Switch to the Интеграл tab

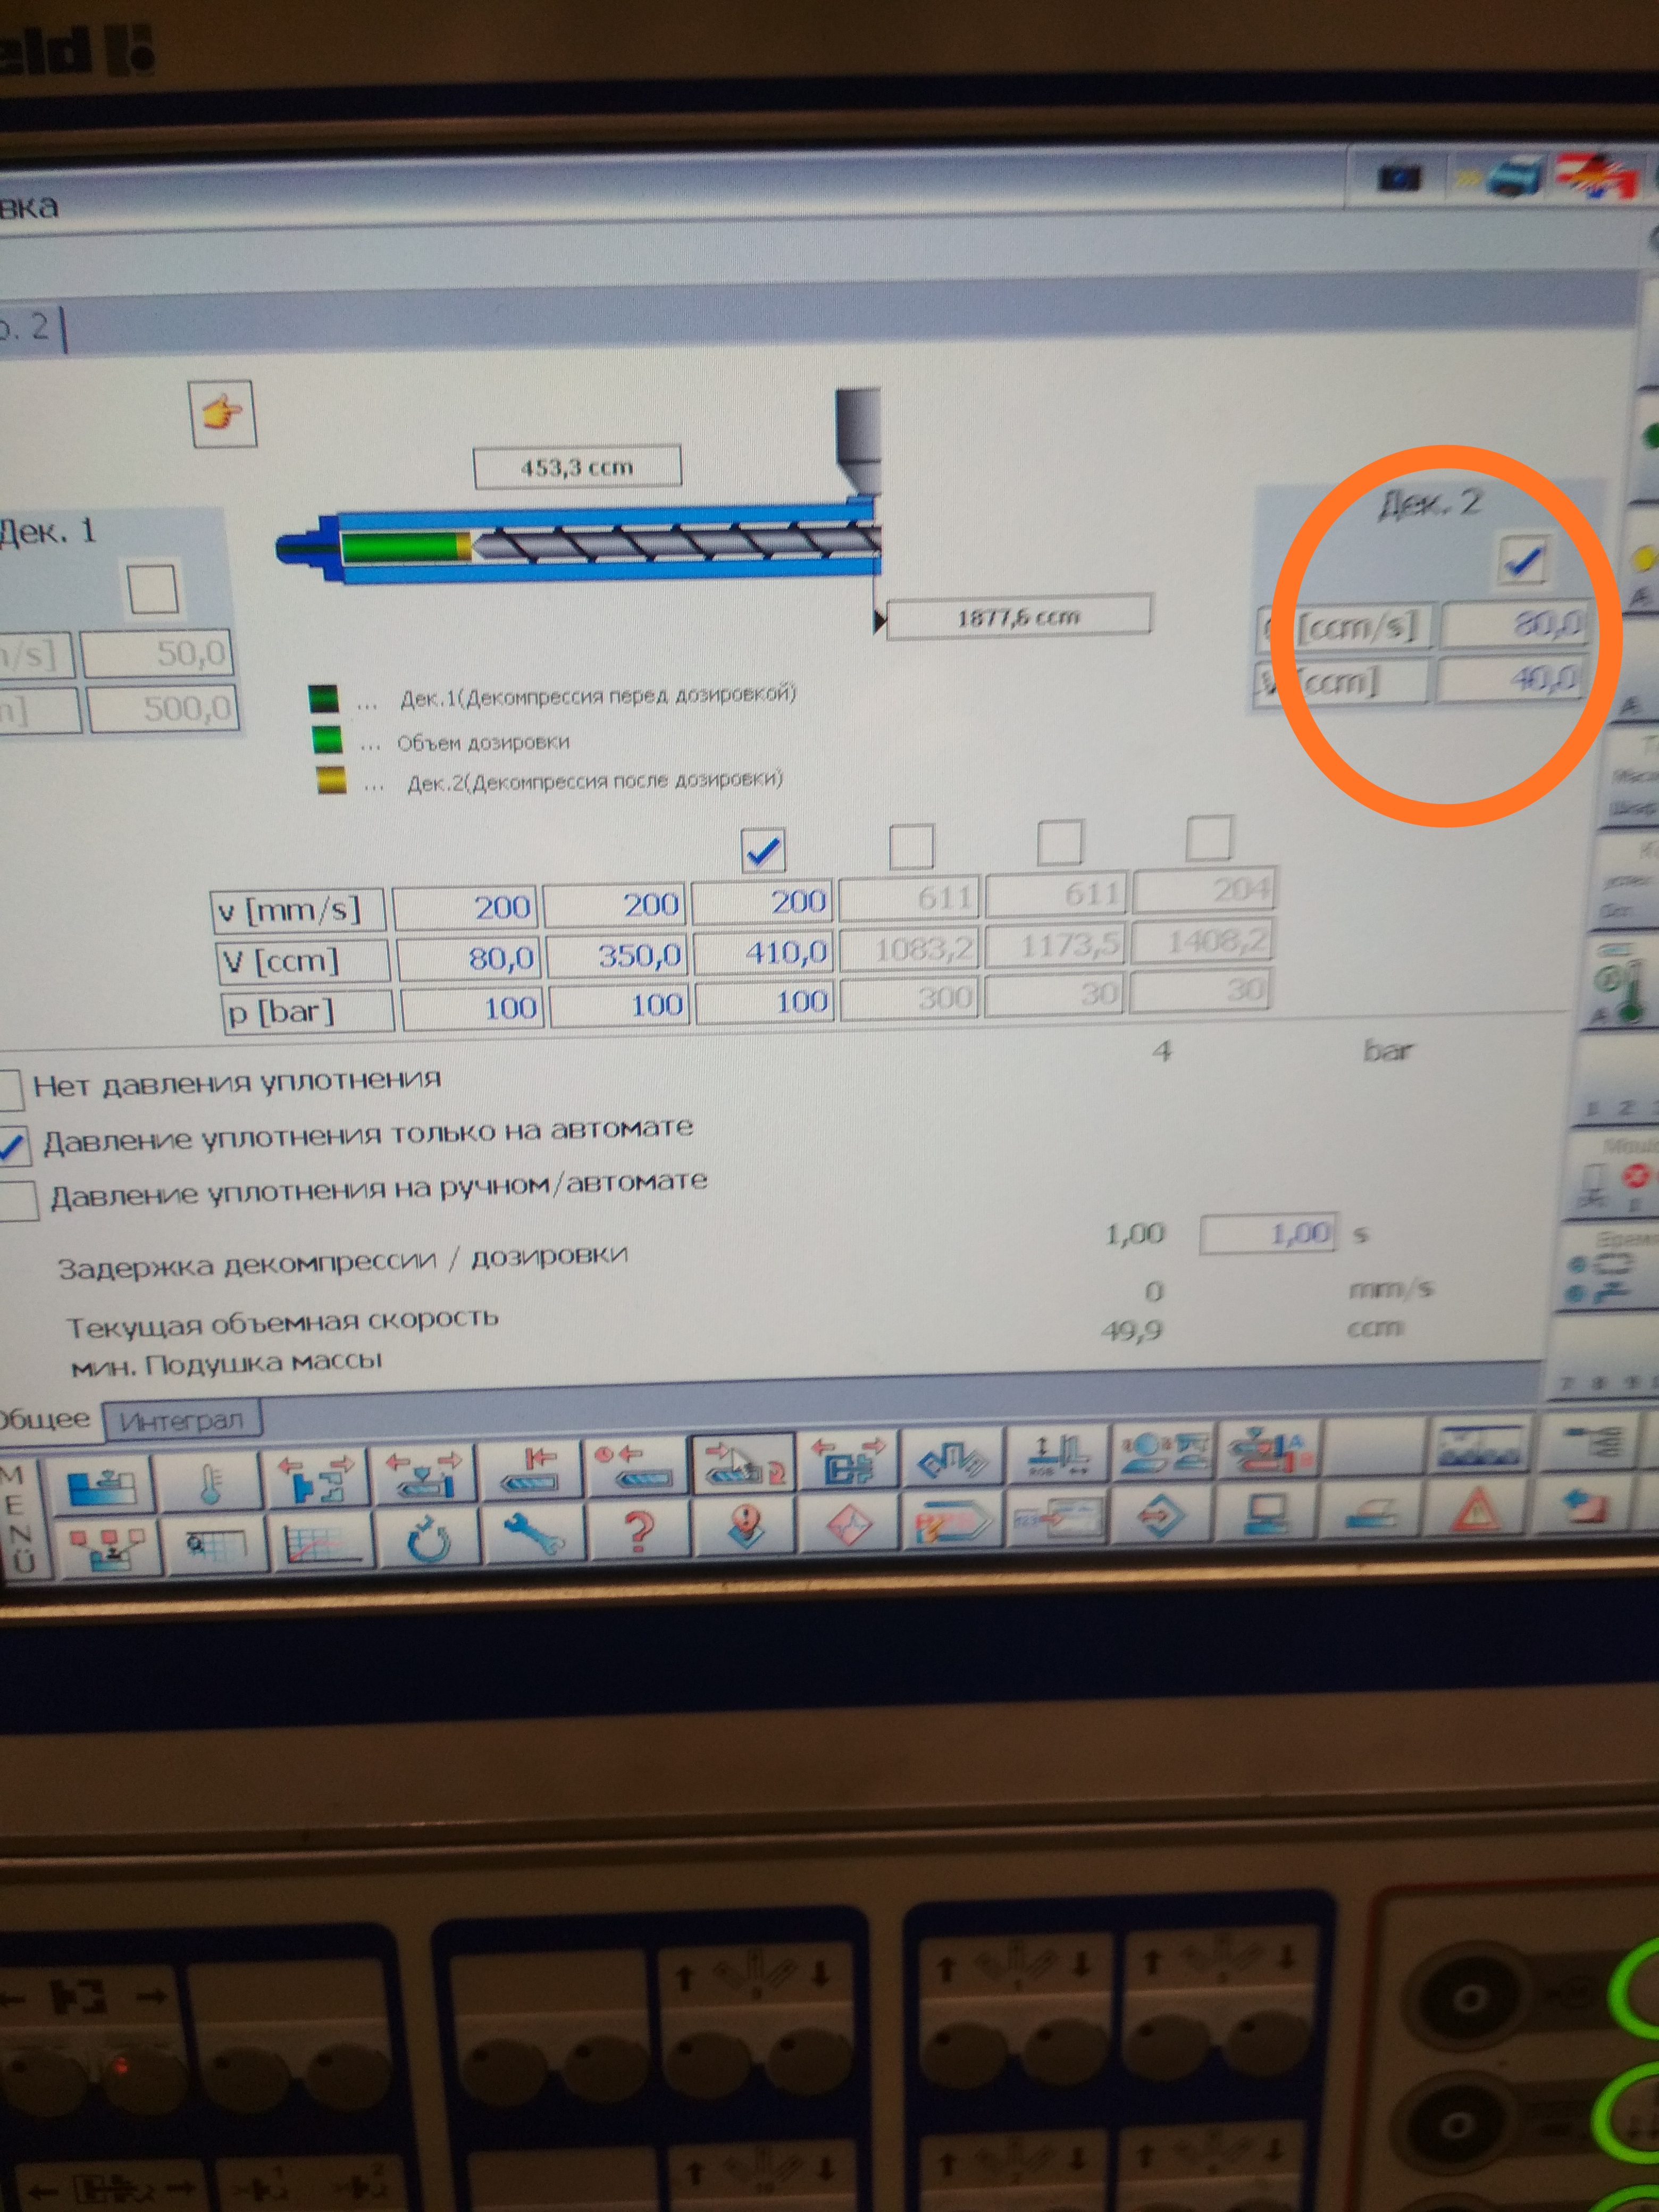point(181,1421)
